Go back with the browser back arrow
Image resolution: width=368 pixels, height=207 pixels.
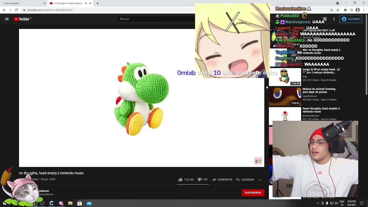(x=4, y=10)
